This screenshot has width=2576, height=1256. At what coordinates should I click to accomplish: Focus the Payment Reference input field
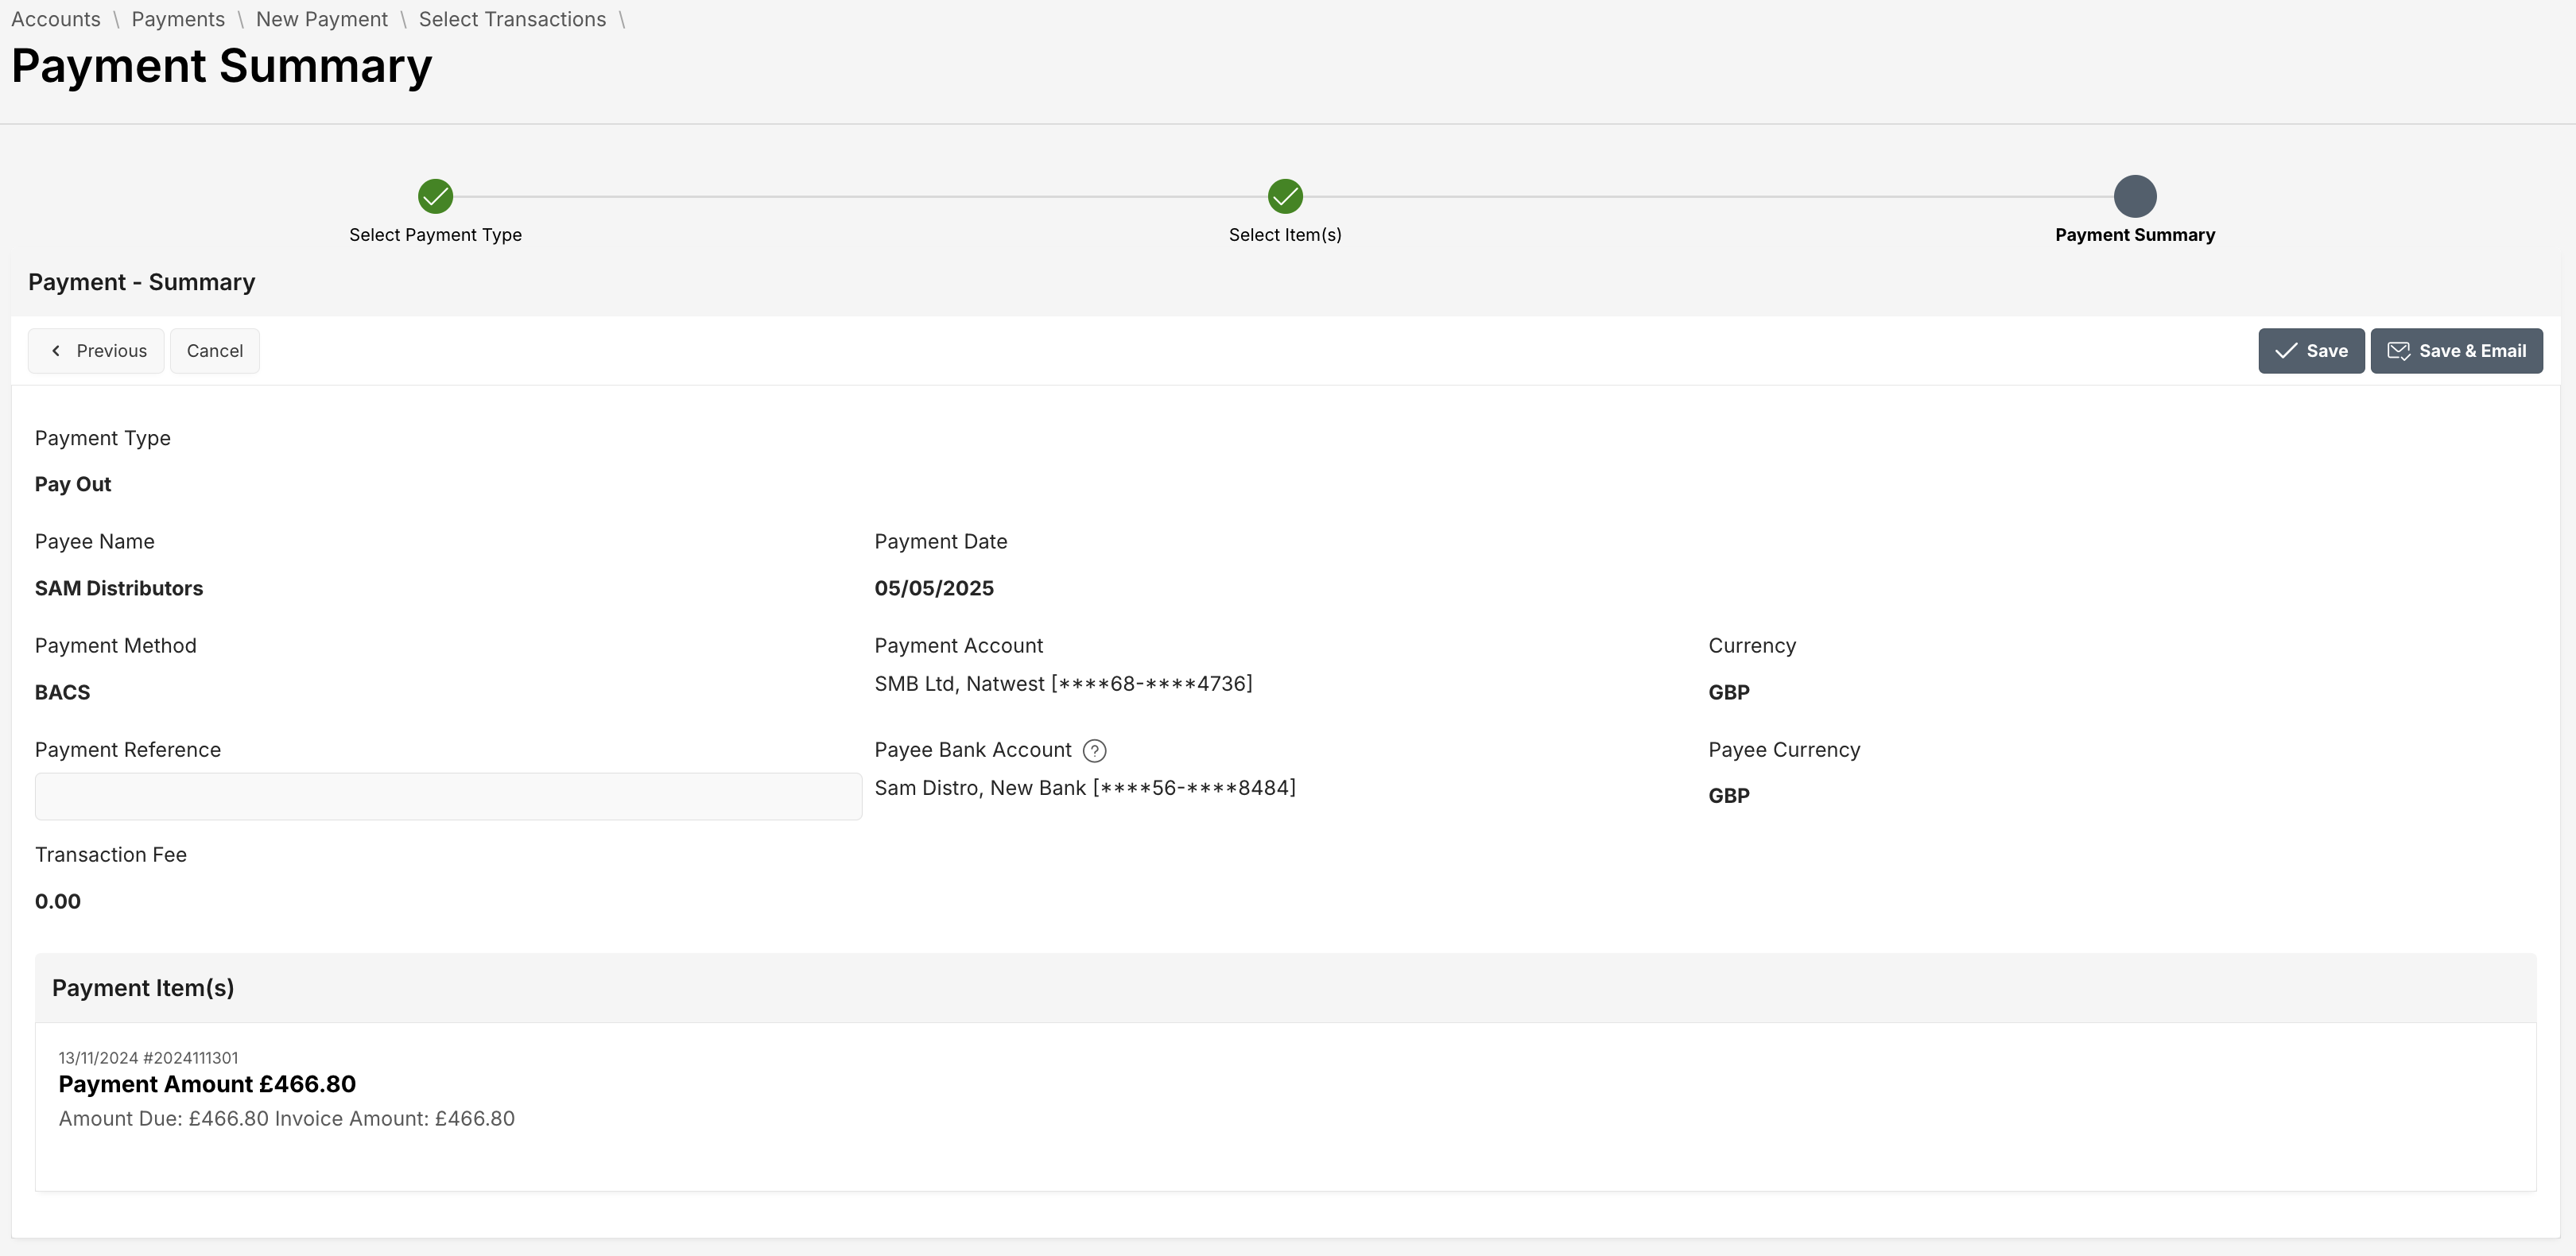click(x=448, y=796)
